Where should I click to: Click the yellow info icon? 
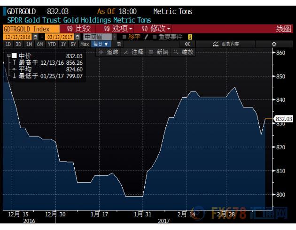coord(190,37)
